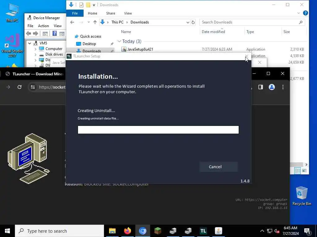Collapse the Today (3) group
Viewport: 317px width, 237px height.
[x=119, y=41]
